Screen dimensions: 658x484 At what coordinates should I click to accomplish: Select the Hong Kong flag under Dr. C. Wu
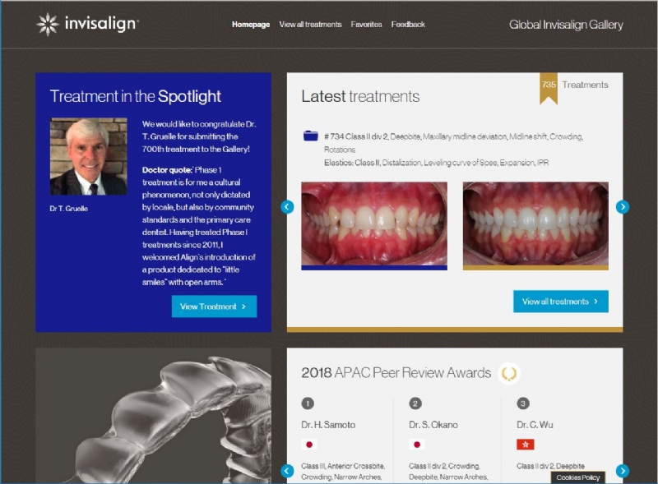(525, 445)
